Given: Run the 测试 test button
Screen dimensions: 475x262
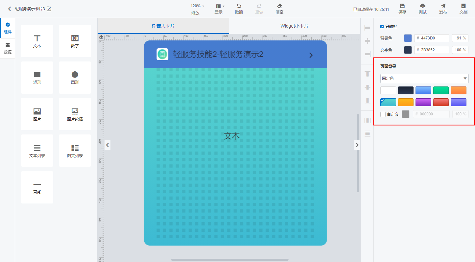Looking at the screenshot, I should [423, 9].
